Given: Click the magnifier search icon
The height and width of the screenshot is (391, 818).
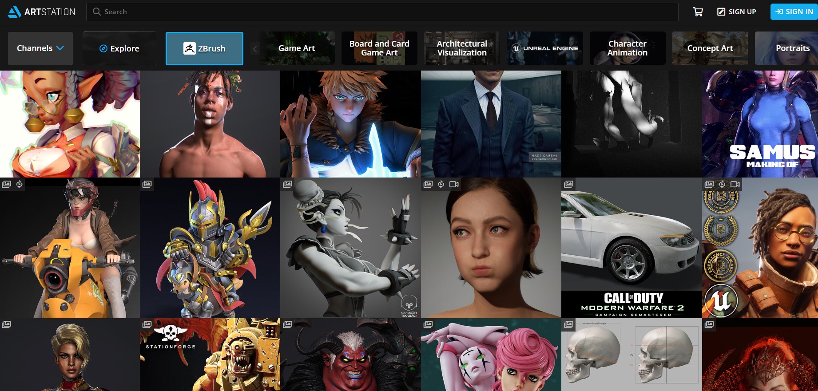Looking at the screenshot, I should click(96, 12).
